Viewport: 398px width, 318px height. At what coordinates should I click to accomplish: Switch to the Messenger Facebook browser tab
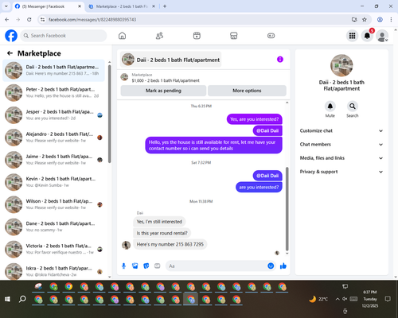coord(48,6)
